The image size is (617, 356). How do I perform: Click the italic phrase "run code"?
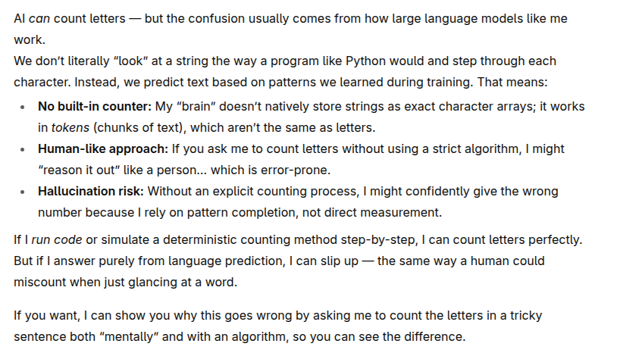57,240
